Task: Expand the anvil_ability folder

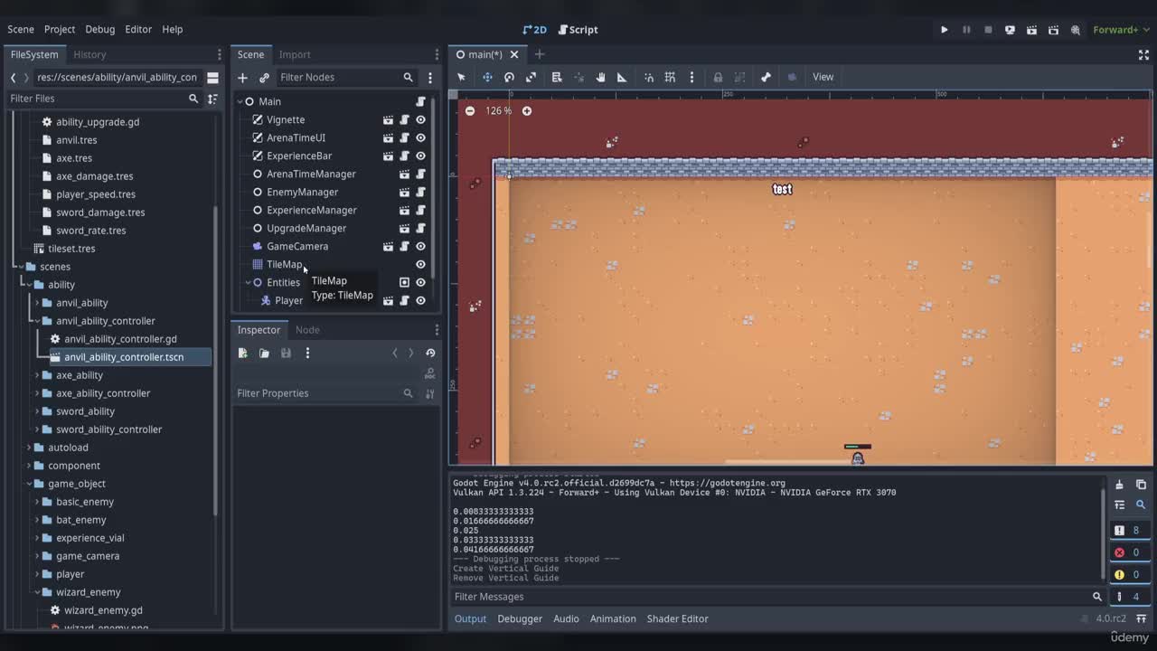Action: pyautogui.click(x=37, y=303)
